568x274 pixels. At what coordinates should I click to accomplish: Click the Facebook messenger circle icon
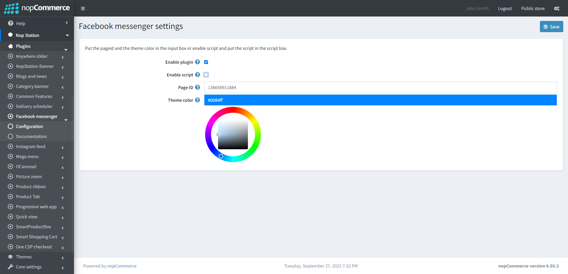[x=11, y=117]
